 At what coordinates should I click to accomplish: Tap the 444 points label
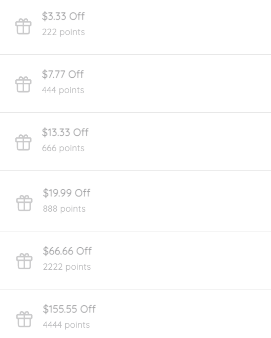63,90
